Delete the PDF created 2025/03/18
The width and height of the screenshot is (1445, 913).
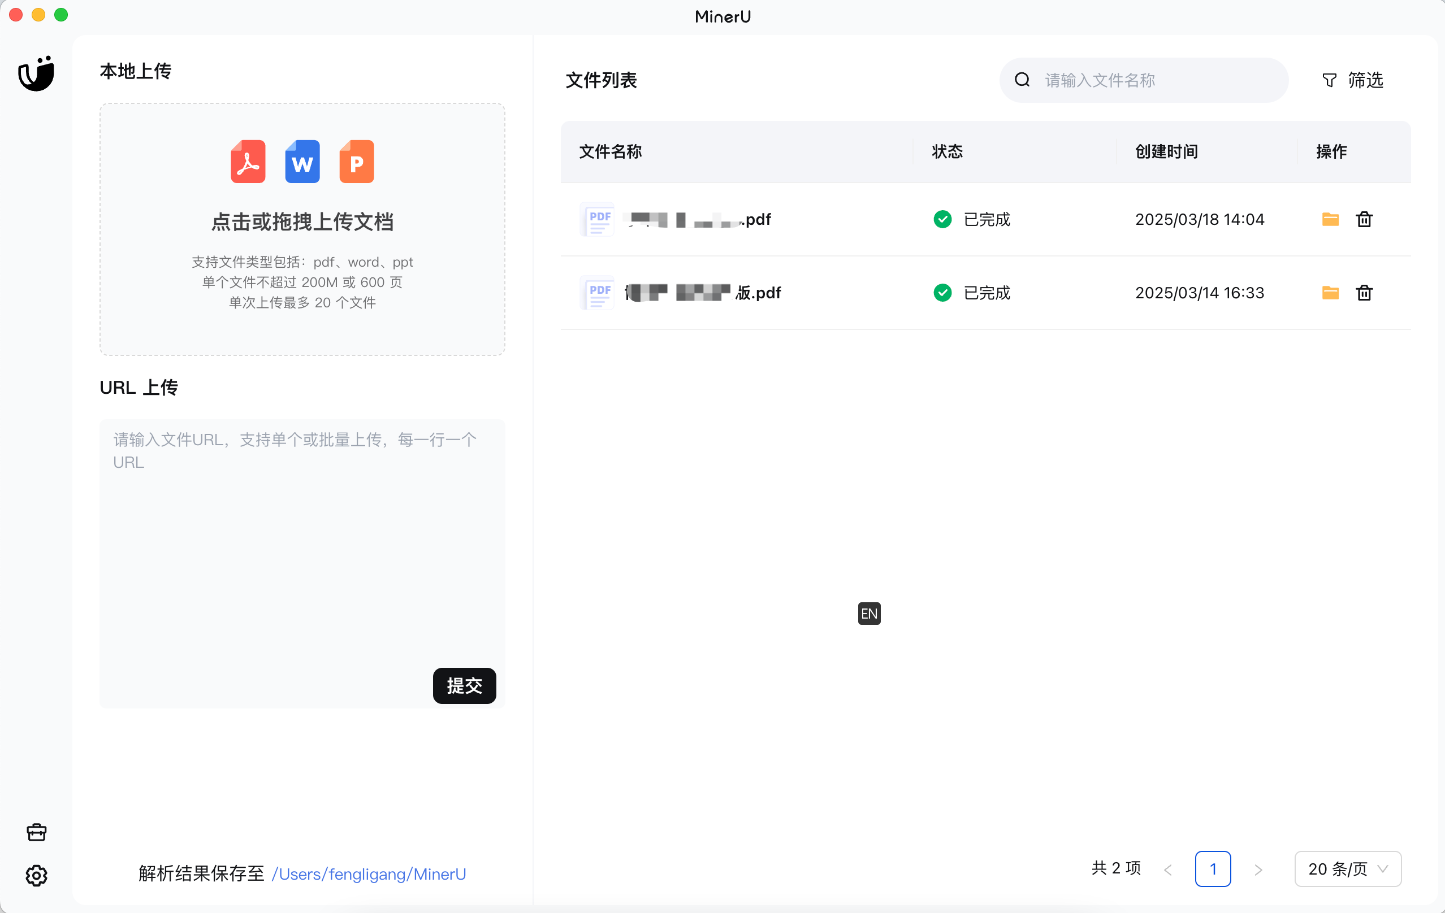click(1364, 220)
